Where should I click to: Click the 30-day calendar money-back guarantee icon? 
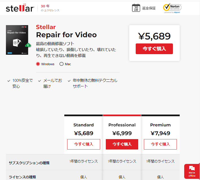[136, 8]
